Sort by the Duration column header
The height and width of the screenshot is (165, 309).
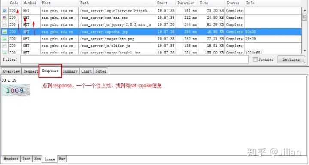[x=186, y=3]
